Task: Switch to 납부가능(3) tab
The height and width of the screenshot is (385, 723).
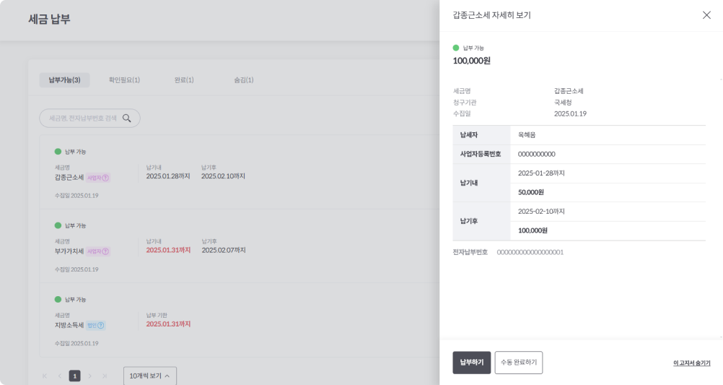Action: (64, 80)
